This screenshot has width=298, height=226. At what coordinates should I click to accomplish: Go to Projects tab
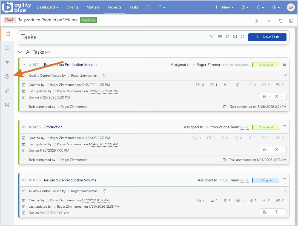pos(114,7)
